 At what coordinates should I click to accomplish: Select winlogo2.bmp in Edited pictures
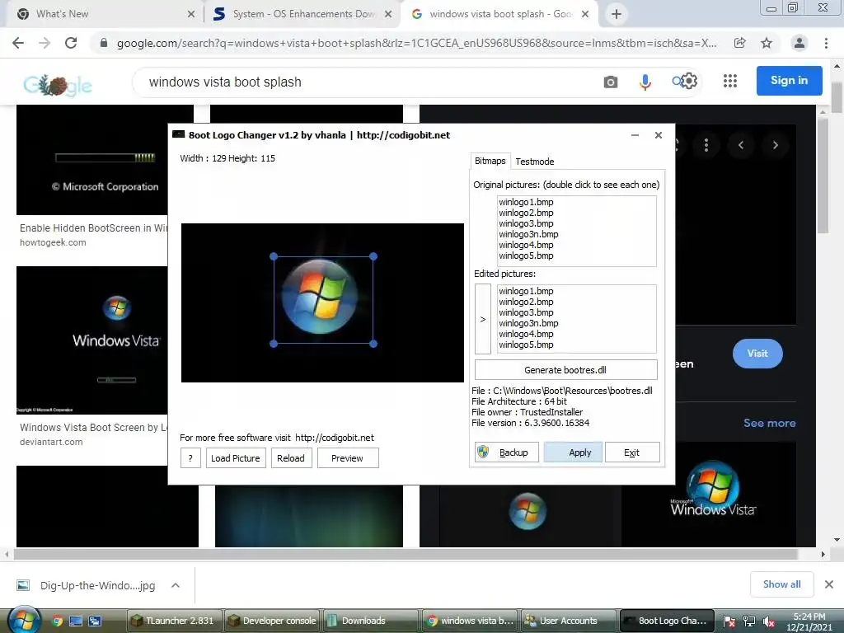click(526, 302)
